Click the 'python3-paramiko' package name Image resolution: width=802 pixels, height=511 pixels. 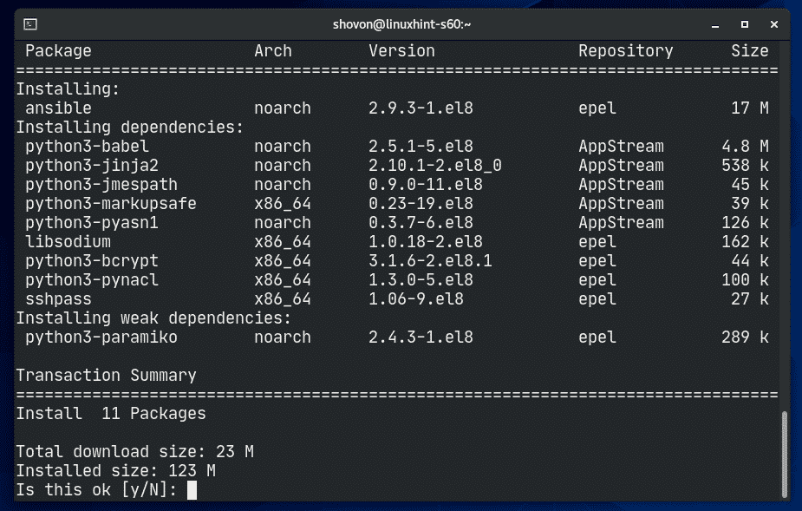101,337
